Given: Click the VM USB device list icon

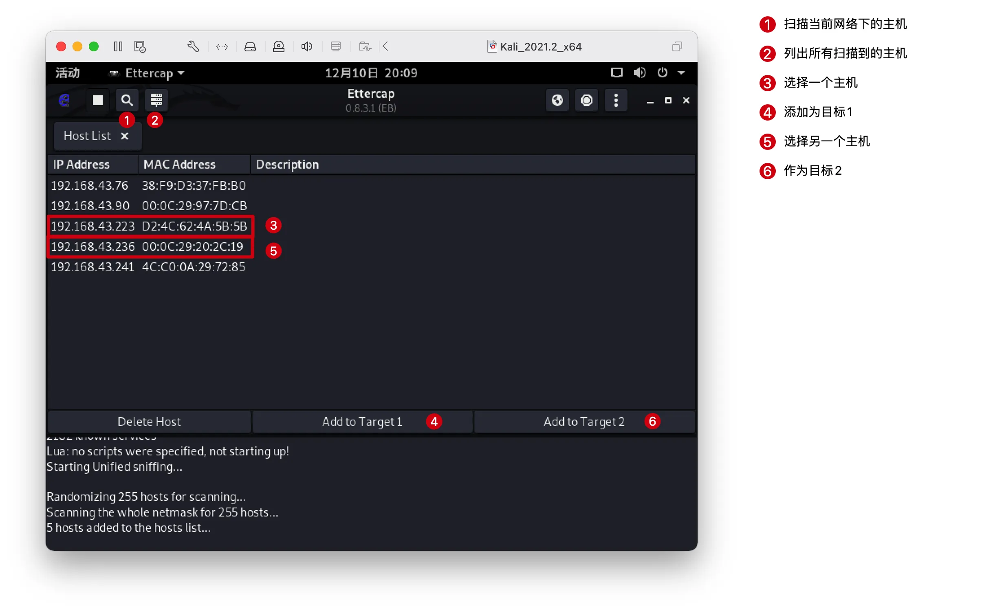Looking at the screenshot, I should tap(336, 47).
